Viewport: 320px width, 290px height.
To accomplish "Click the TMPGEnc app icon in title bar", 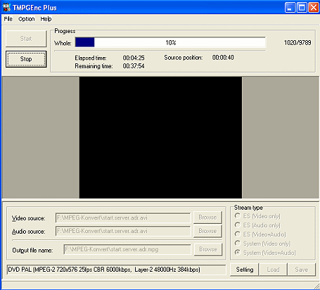I will pos(6,8).
